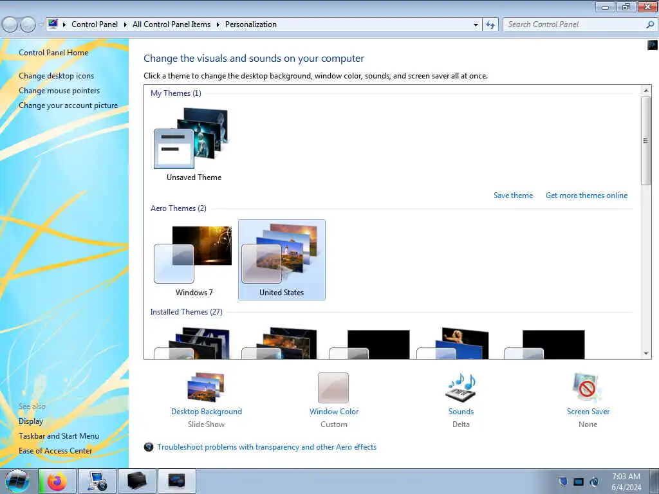Open the Sounds music notes icon
659x494 pixels.
coord(461,387)
